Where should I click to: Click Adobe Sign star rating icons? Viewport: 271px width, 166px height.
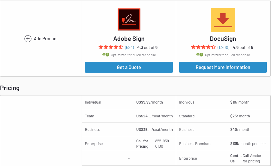111,47
